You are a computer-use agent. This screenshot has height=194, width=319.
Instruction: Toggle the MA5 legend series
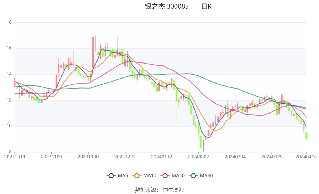click(x=117, y=175)
